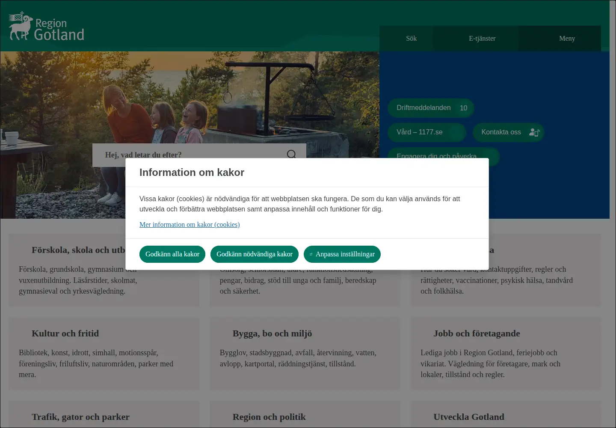Click the text starting 'Förskola, grundskola, gymnasium'
The height and width of the screenshot is (428, 616).
[x=78, y=280]
